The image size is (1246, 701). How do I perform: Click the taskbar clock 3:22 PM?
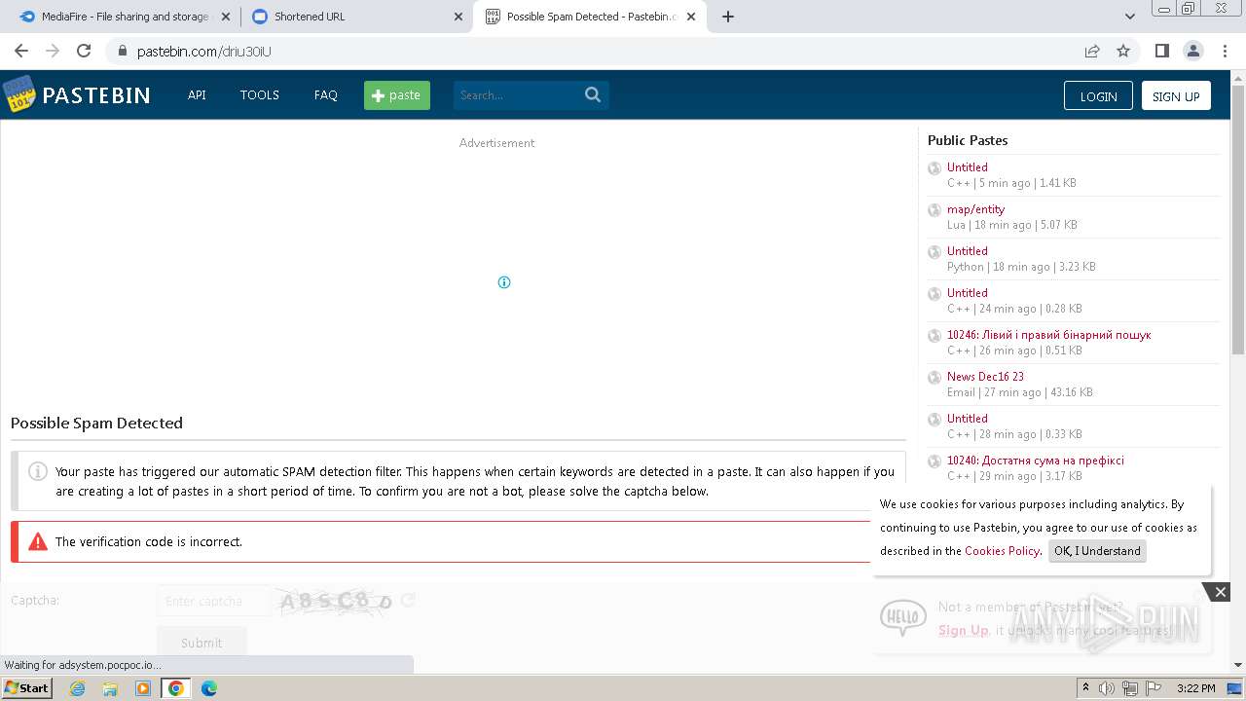click(1195, 688)
